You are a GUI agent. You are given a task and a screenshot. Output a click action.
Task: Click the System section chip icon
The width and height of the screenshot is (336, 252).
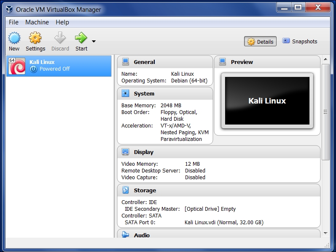tap(125, 93)
